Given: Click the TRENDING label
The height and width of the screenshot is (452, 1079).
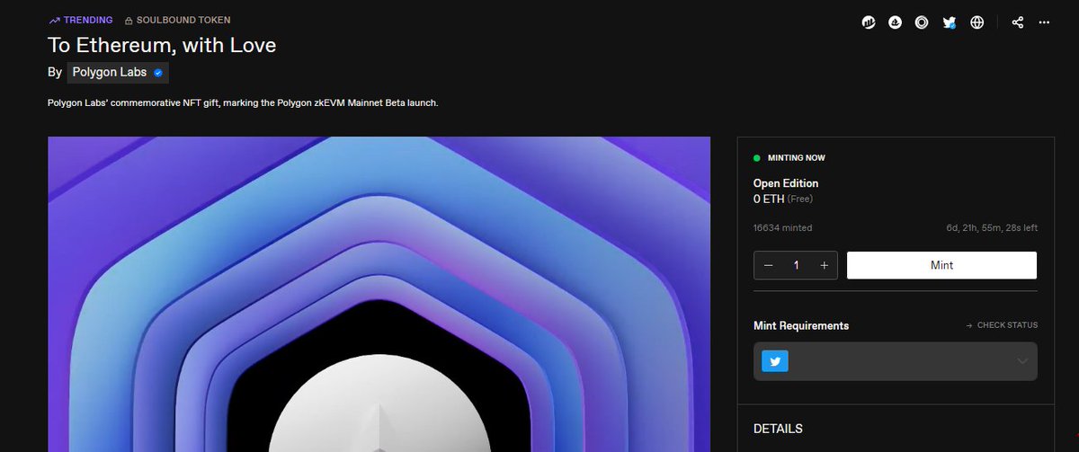Looking at the screenshot, I should coord(88,20).
